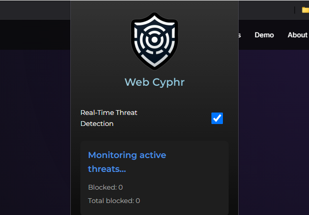
Task: Click the toolbar space between popup and divider
Action: 265,10
